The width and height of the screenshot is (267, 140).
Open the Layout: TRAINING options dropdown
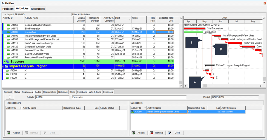[5, 14]
